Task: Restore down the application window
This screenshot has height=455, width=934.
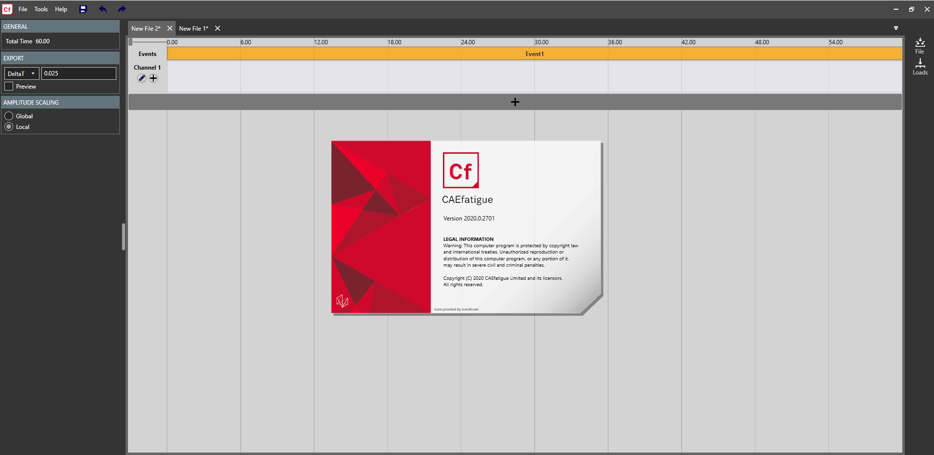Action: 912,9
